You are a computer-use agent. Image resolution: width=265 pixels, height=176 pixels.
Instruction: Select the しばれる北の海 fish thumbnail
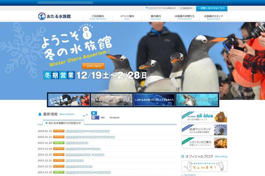pyautogui.click(x=154, y=100)
